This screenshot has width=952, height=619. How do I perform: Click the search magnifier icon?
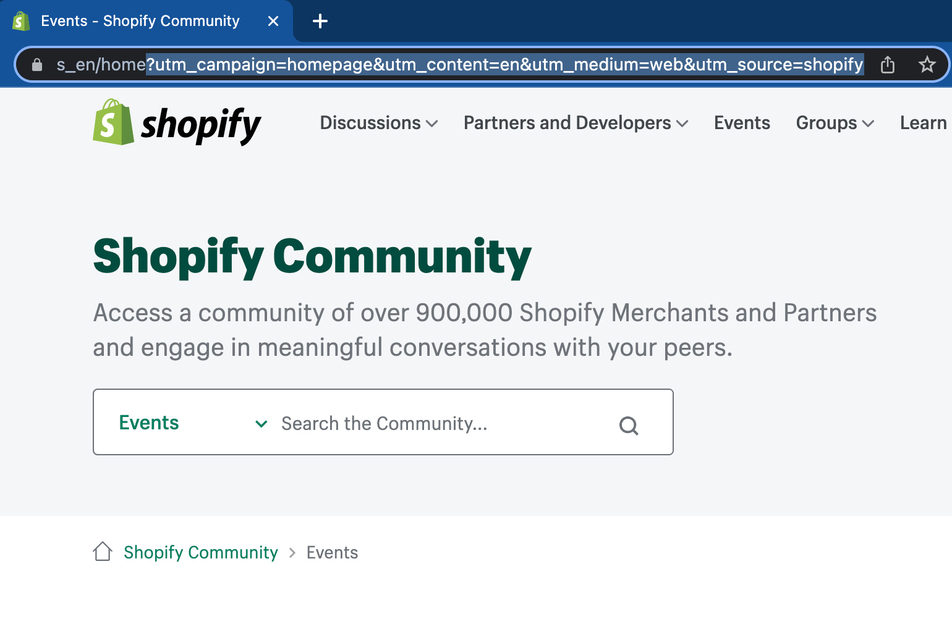629,425
